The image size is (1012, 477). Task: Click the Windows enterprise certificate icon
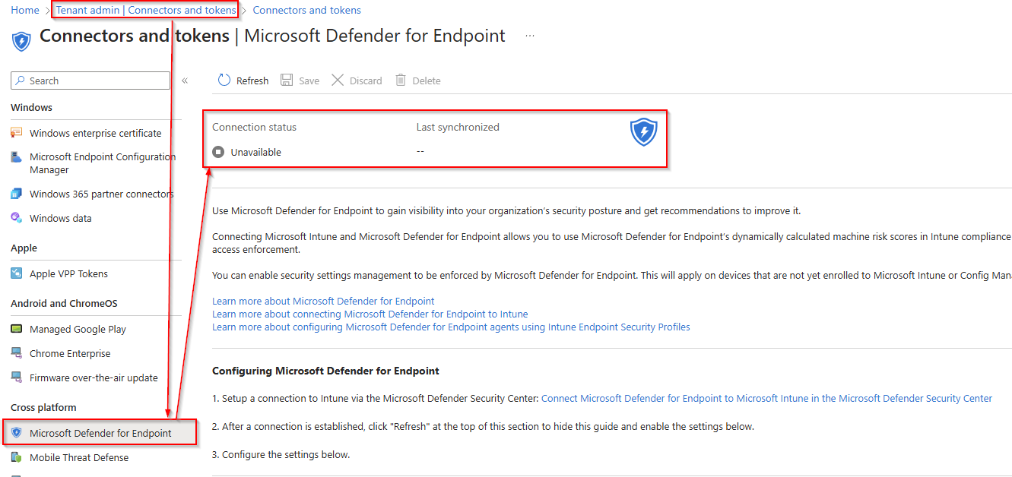click(x=17, y=133)
